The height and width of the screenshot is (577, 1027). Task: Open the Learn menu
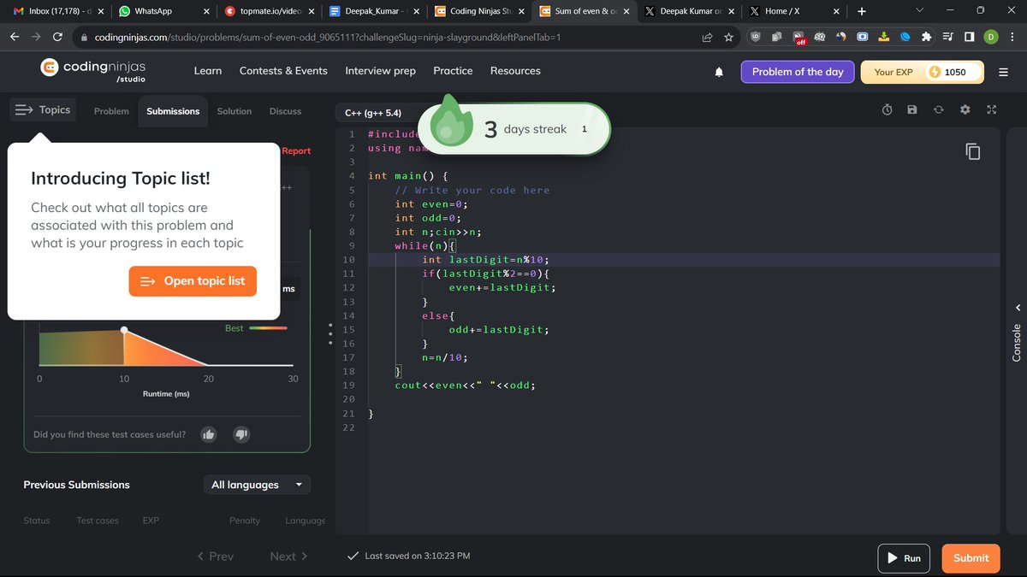[x=208, y=71]
